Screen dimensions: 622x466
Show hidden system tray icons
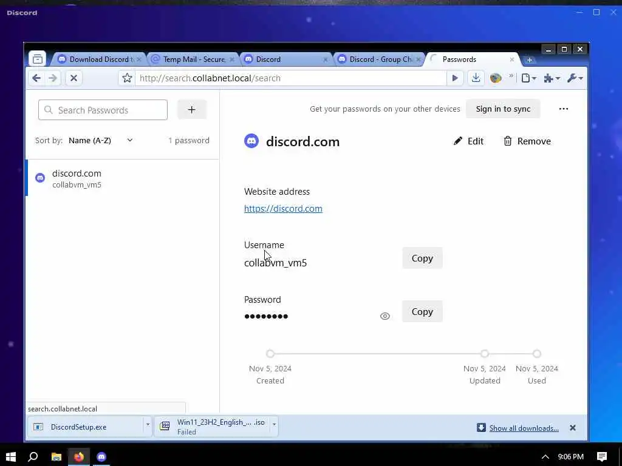tap(545, 457)
